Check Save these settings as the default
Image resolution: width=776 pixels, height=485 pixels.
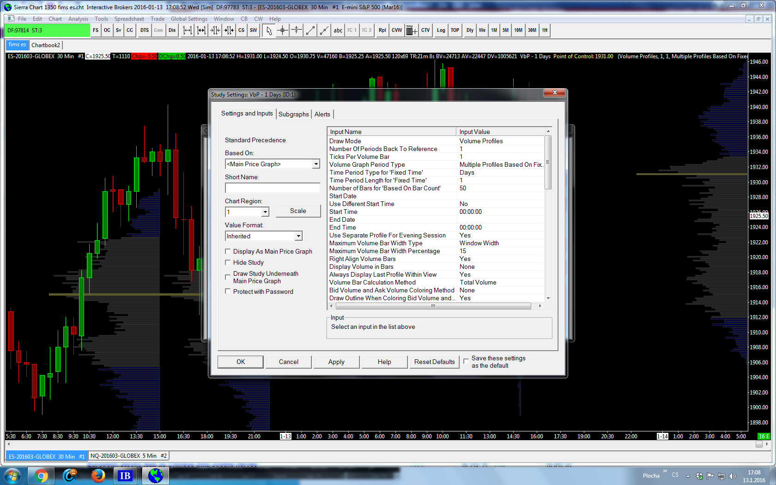(x=466, y=361)
